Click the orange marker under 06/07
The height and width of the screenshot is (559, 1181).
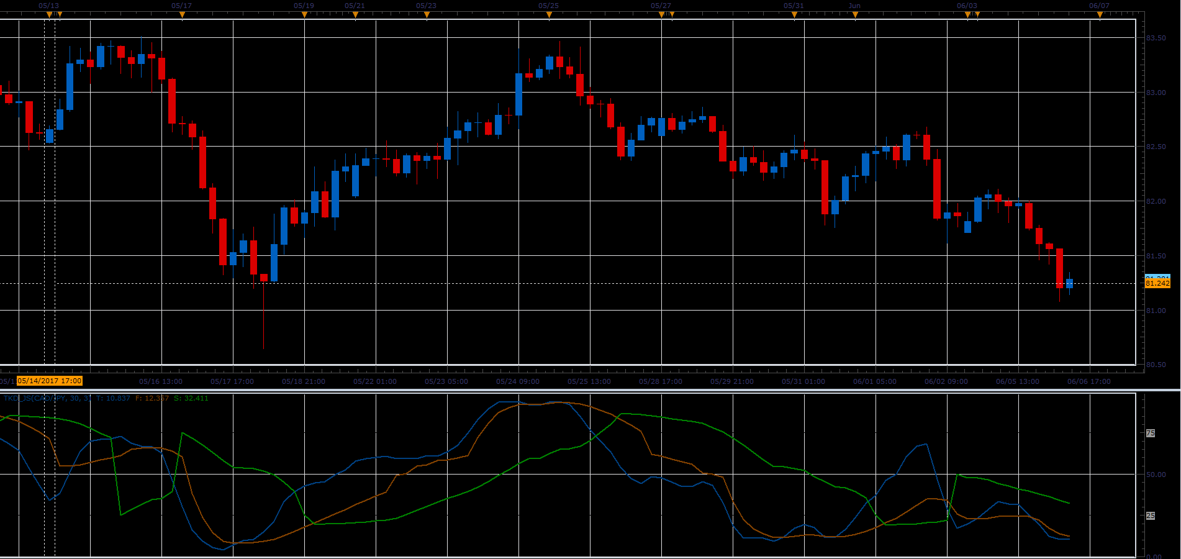[1100, 16]
